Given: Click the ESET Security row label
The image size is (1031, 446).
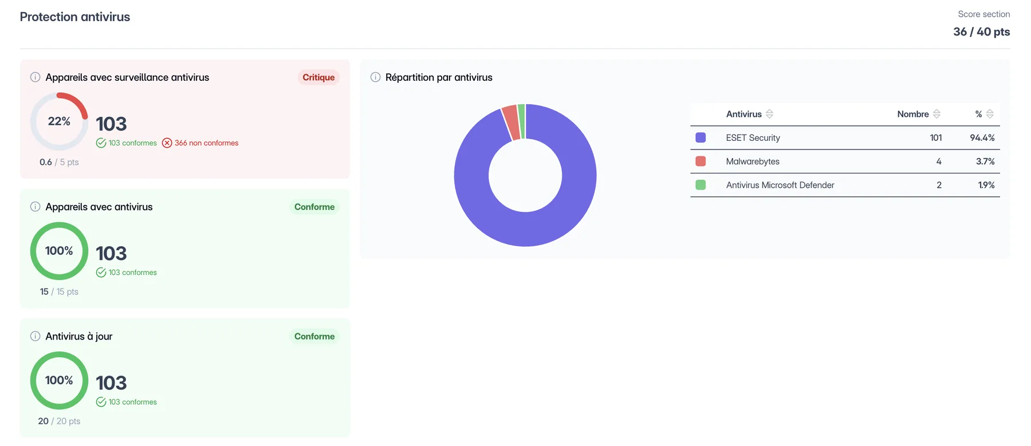Looking at the screenshot, I should (753, 138).
